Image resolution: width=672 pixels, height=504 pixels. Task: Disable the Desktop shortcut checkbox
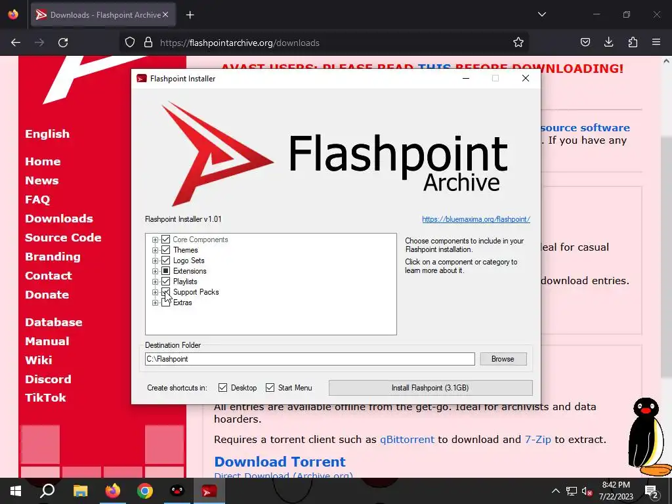pyautogui.click(x=222, y=388)
